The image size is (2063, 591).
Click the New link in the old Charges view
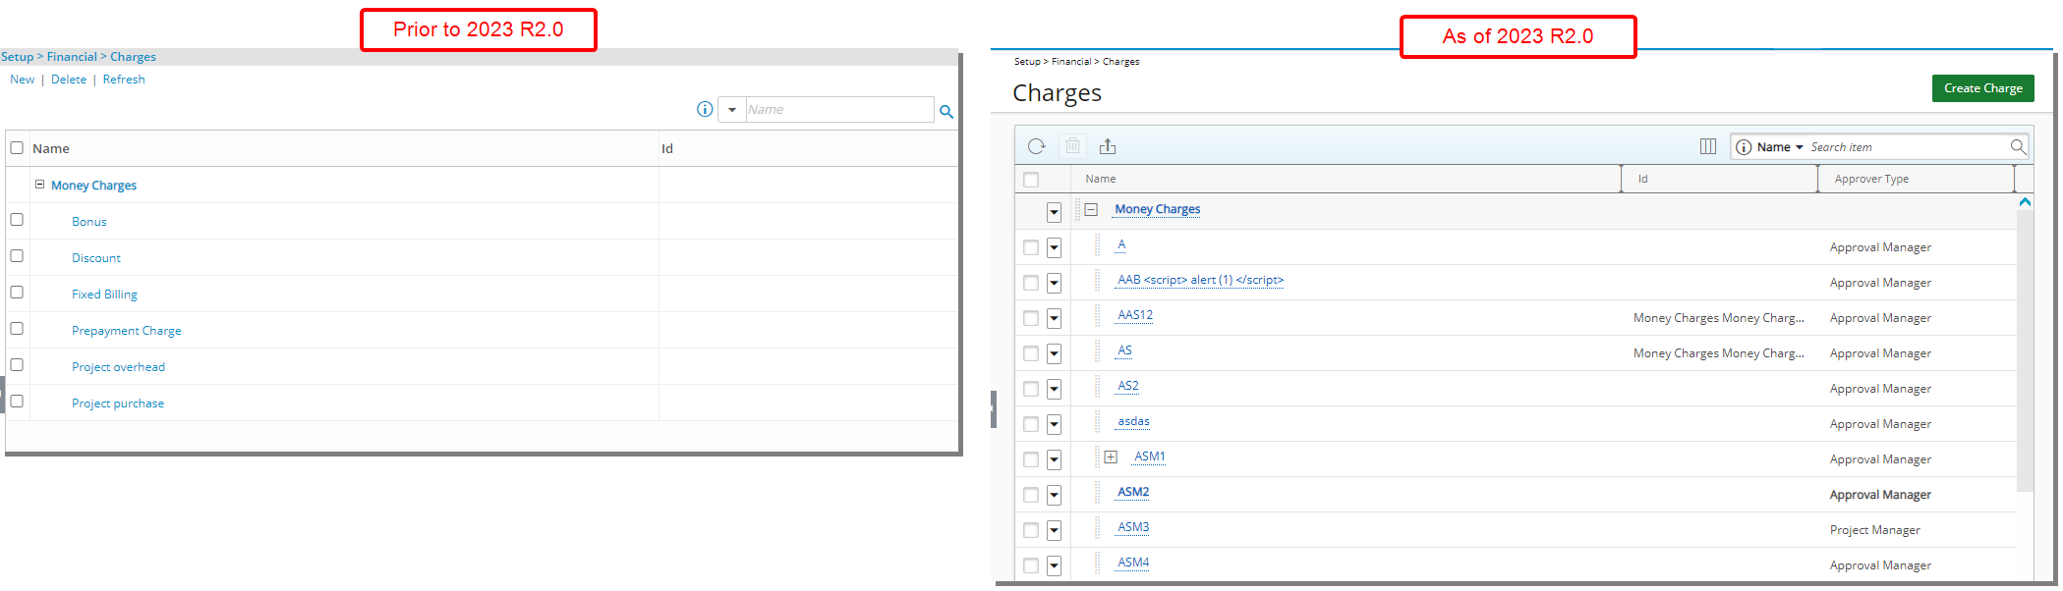tap(22, 80)
